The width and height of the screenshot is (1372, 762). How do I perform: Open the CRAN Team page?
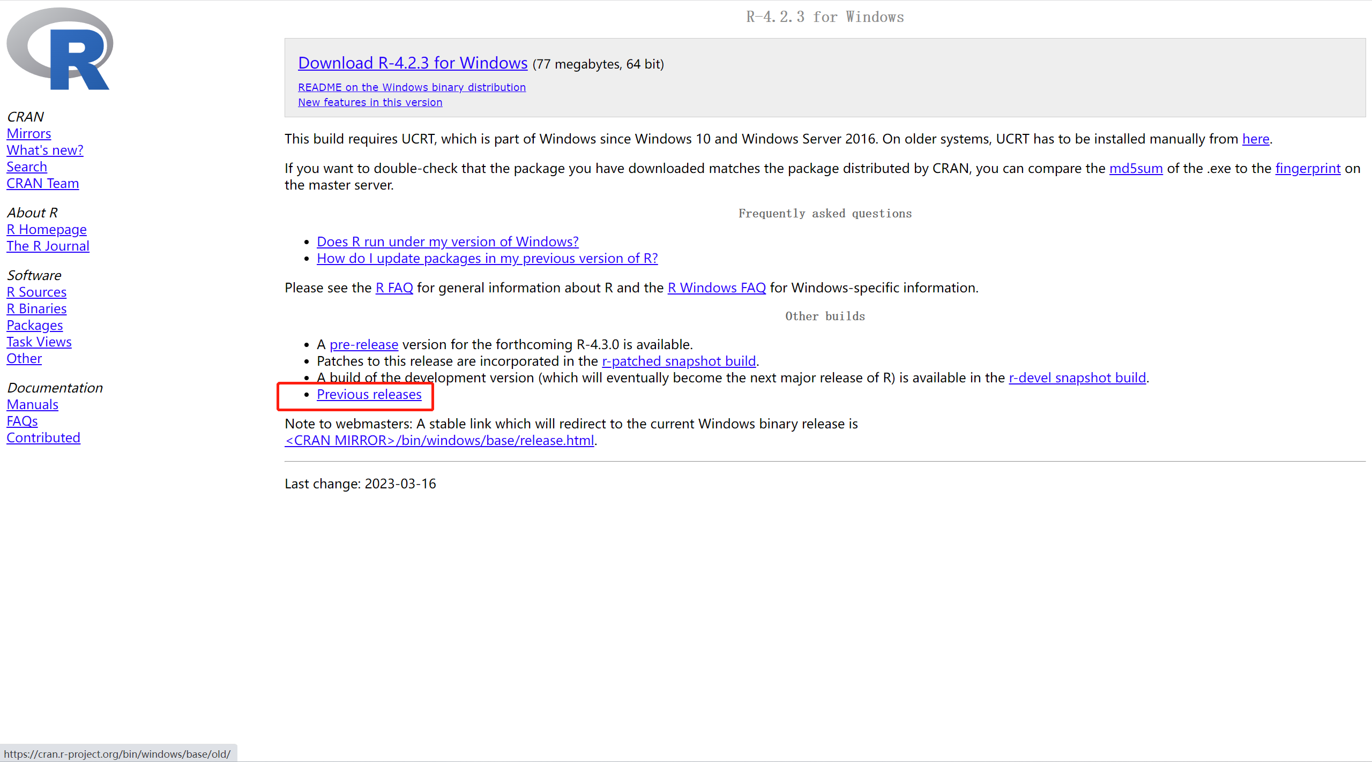43,183
